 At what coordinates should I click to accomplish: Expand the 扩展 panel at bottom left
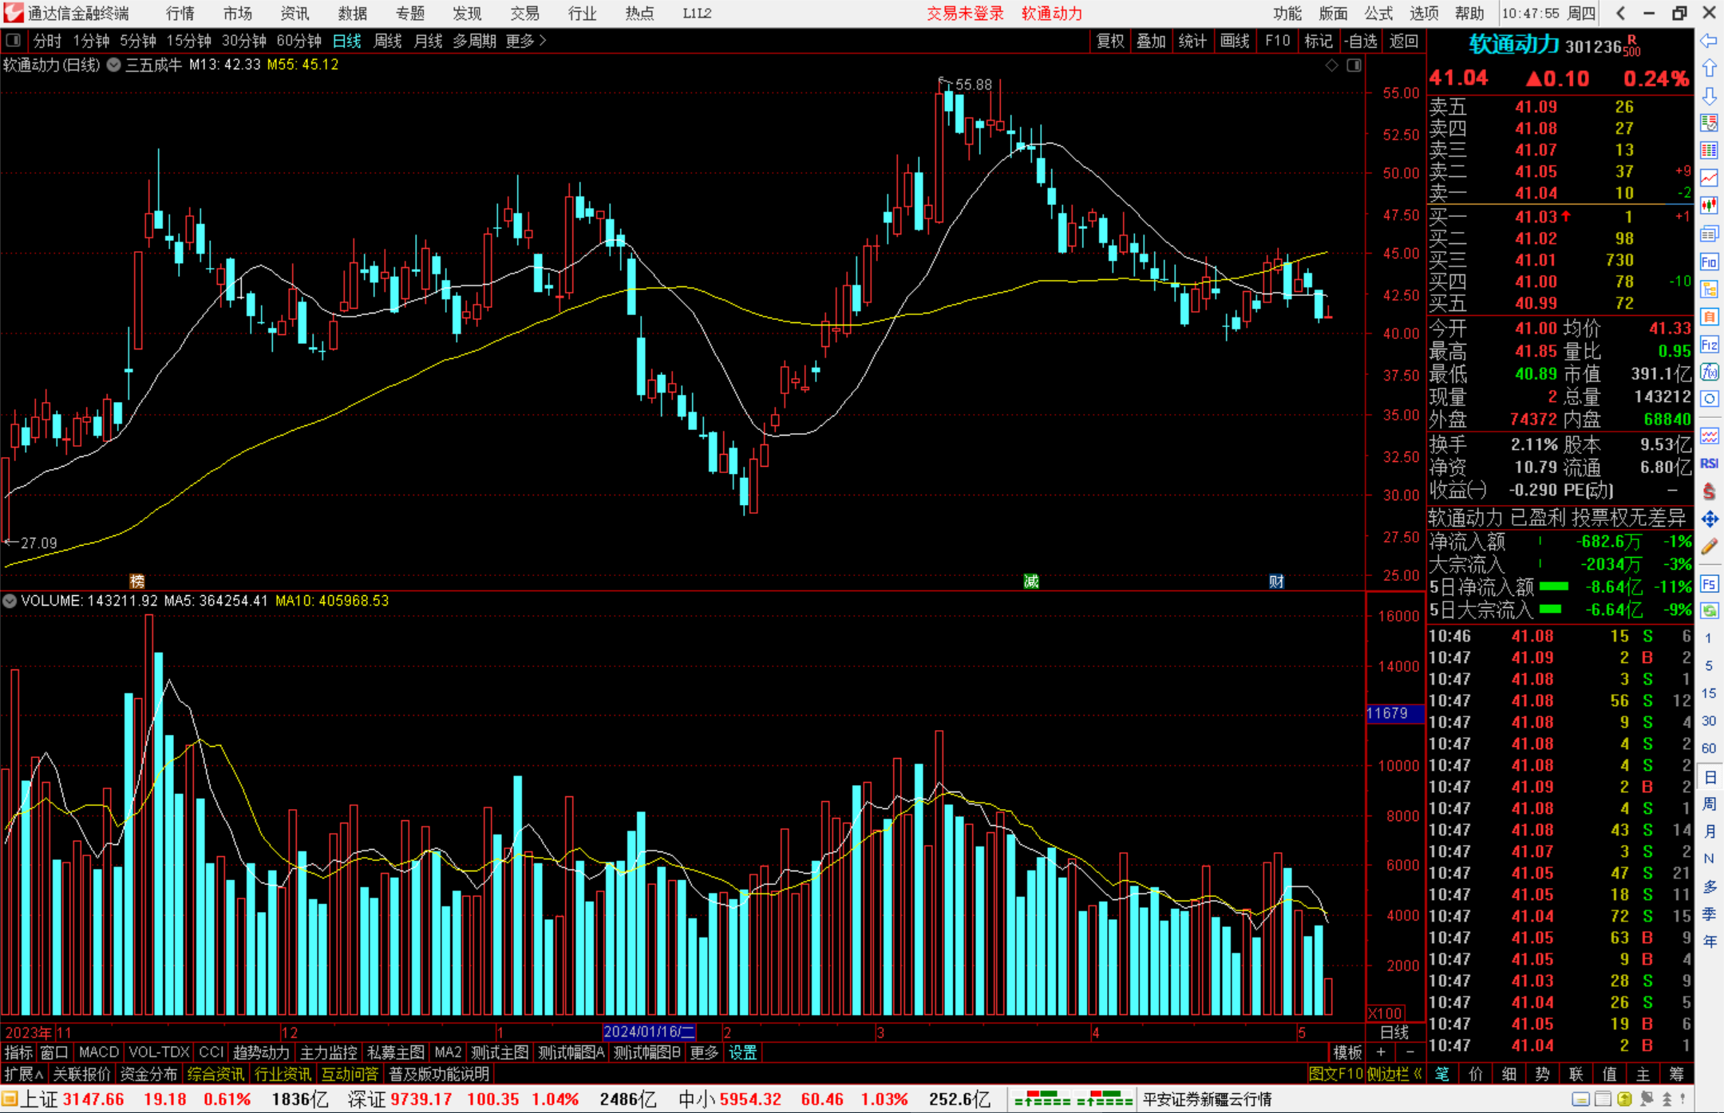24,1074
